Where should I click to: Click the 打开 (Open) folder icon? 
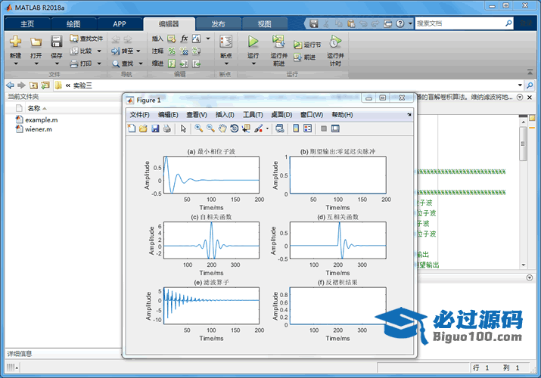click(x=36, y=42)
